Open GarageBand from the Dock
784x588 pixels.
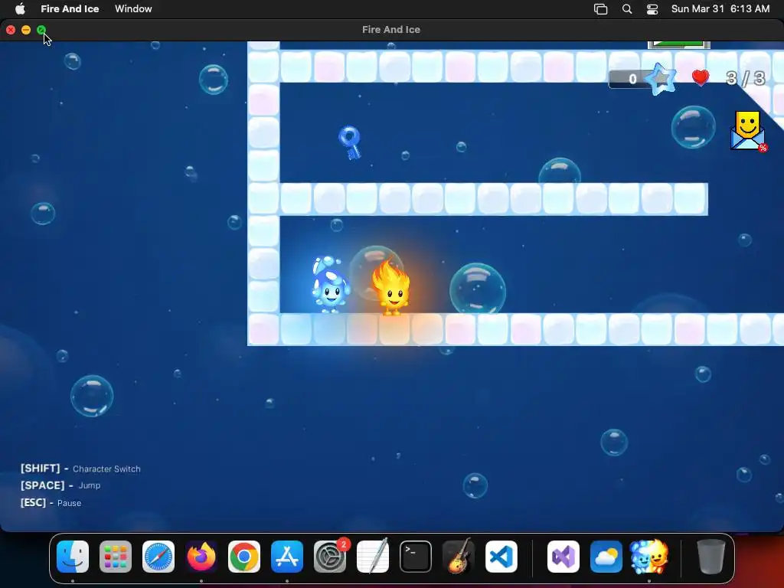[459, 556]
